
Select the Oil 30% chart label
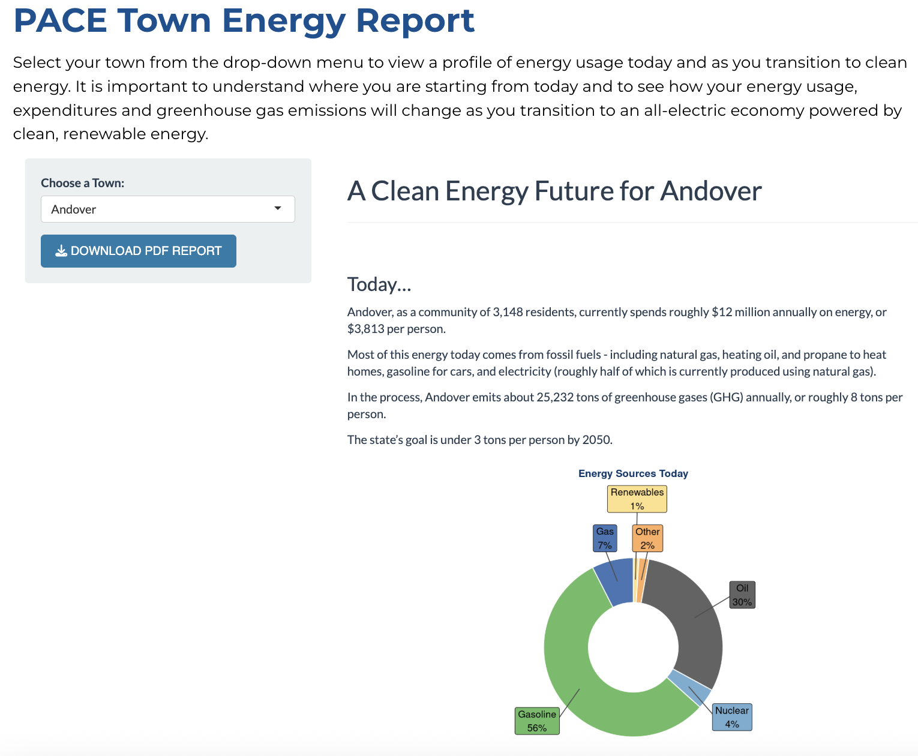pos(742,595)
